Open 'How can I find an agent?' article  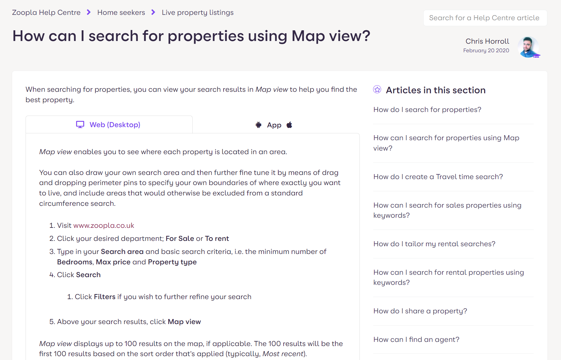(416, 340)
